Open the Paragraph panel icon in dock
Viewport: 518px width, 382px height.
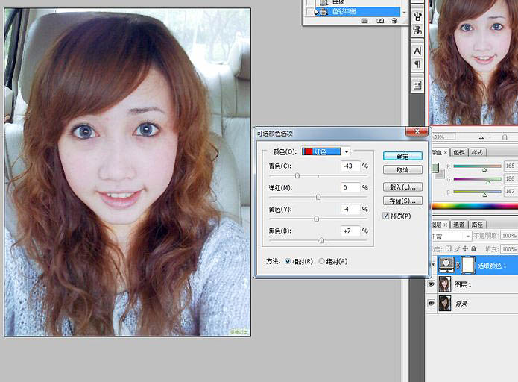(417, 64)
